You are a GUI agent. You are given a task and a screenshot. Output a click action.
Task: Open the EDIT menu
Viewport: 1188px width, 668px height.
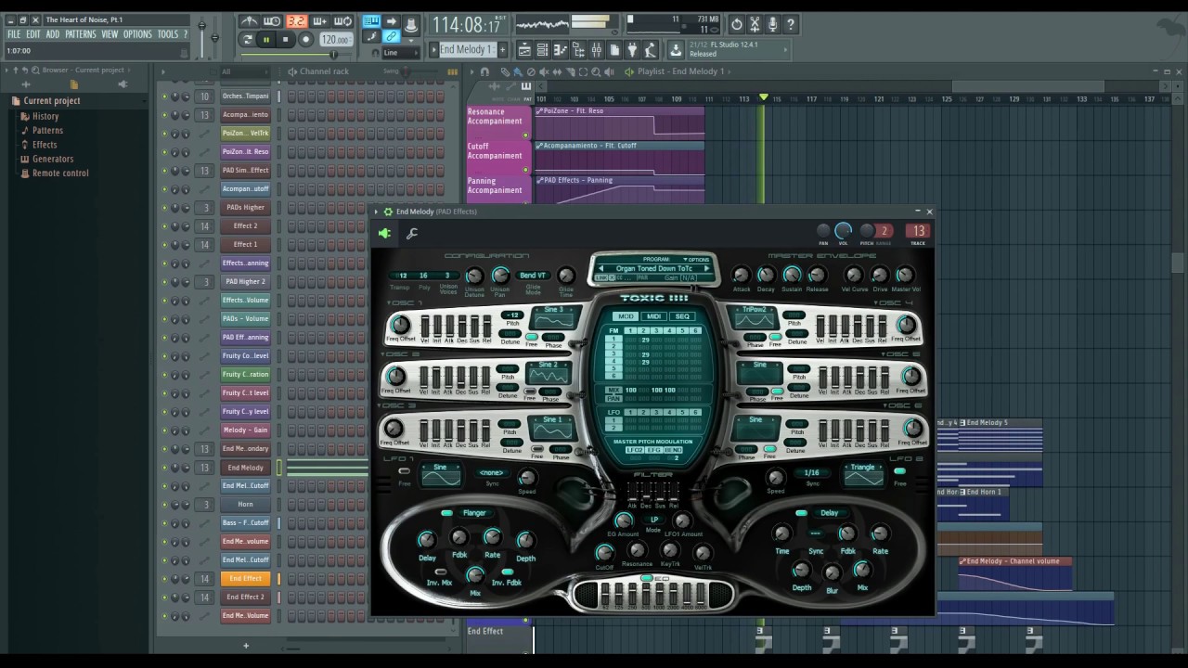click(33, 34)
